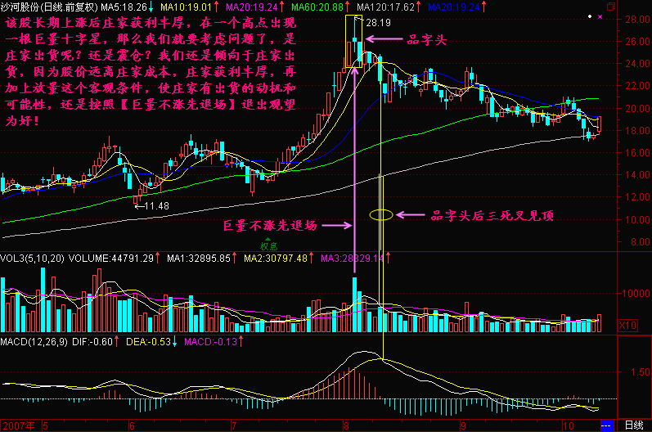Click the 沙河股份 stock title
652x432 pixels.
tap(23, 7)
